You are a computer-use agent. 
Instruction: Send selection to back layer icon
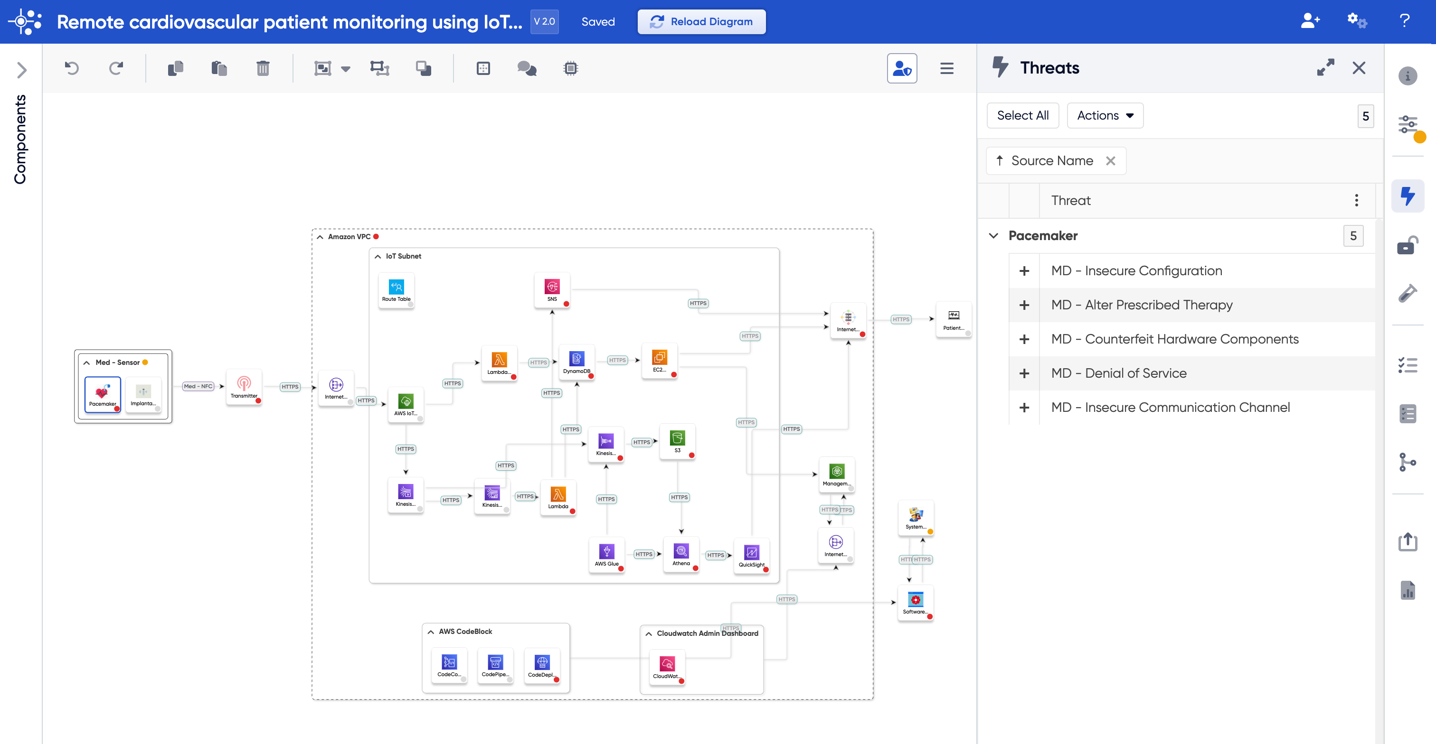(x=424, y=68)
